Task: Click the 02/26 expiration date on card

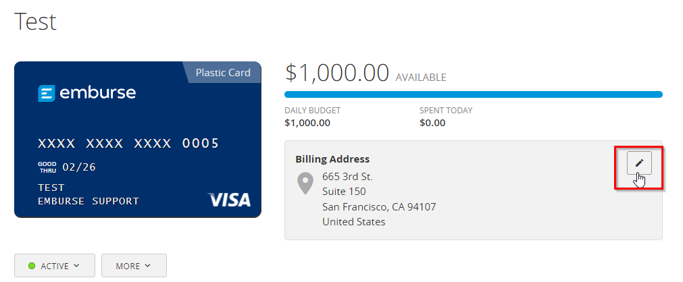Action: [x=79, y=167]
